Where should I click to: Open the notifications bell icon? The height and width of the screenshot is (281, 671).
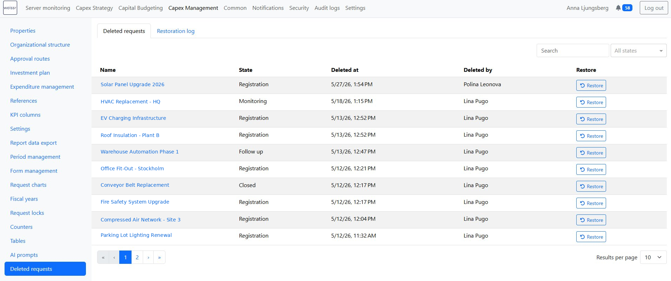[618, 8]
